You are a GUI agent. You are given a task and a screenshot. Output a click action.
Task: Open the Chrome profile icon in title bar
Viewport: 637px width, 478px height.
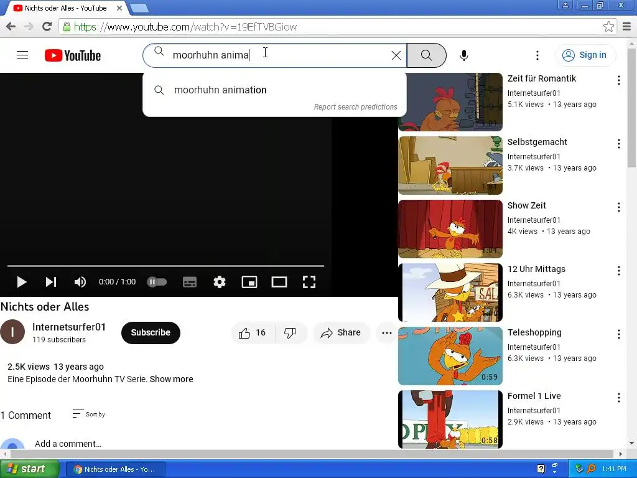[x=565, y=5]
